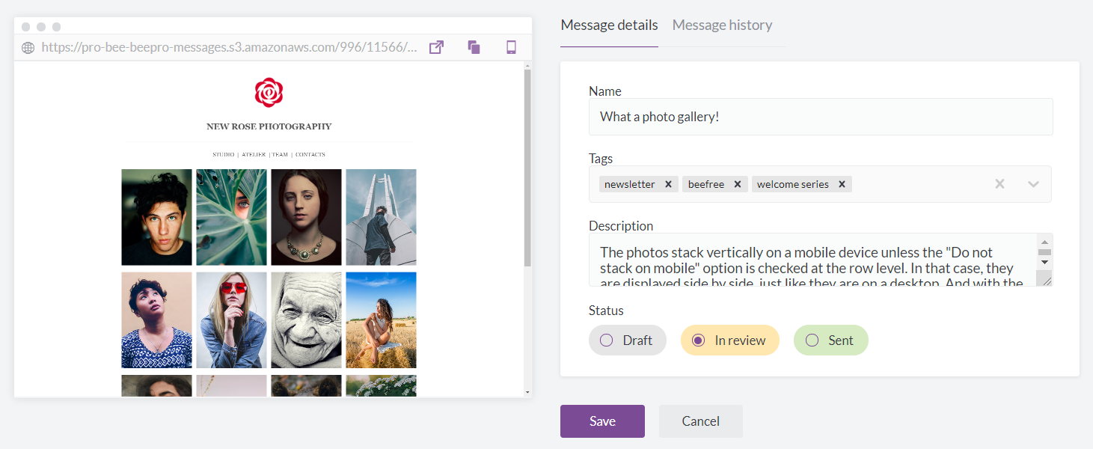1093x449 pixels.
Task: Click the Description scrollbar up arrow
Action: [x=1044, y=241]
